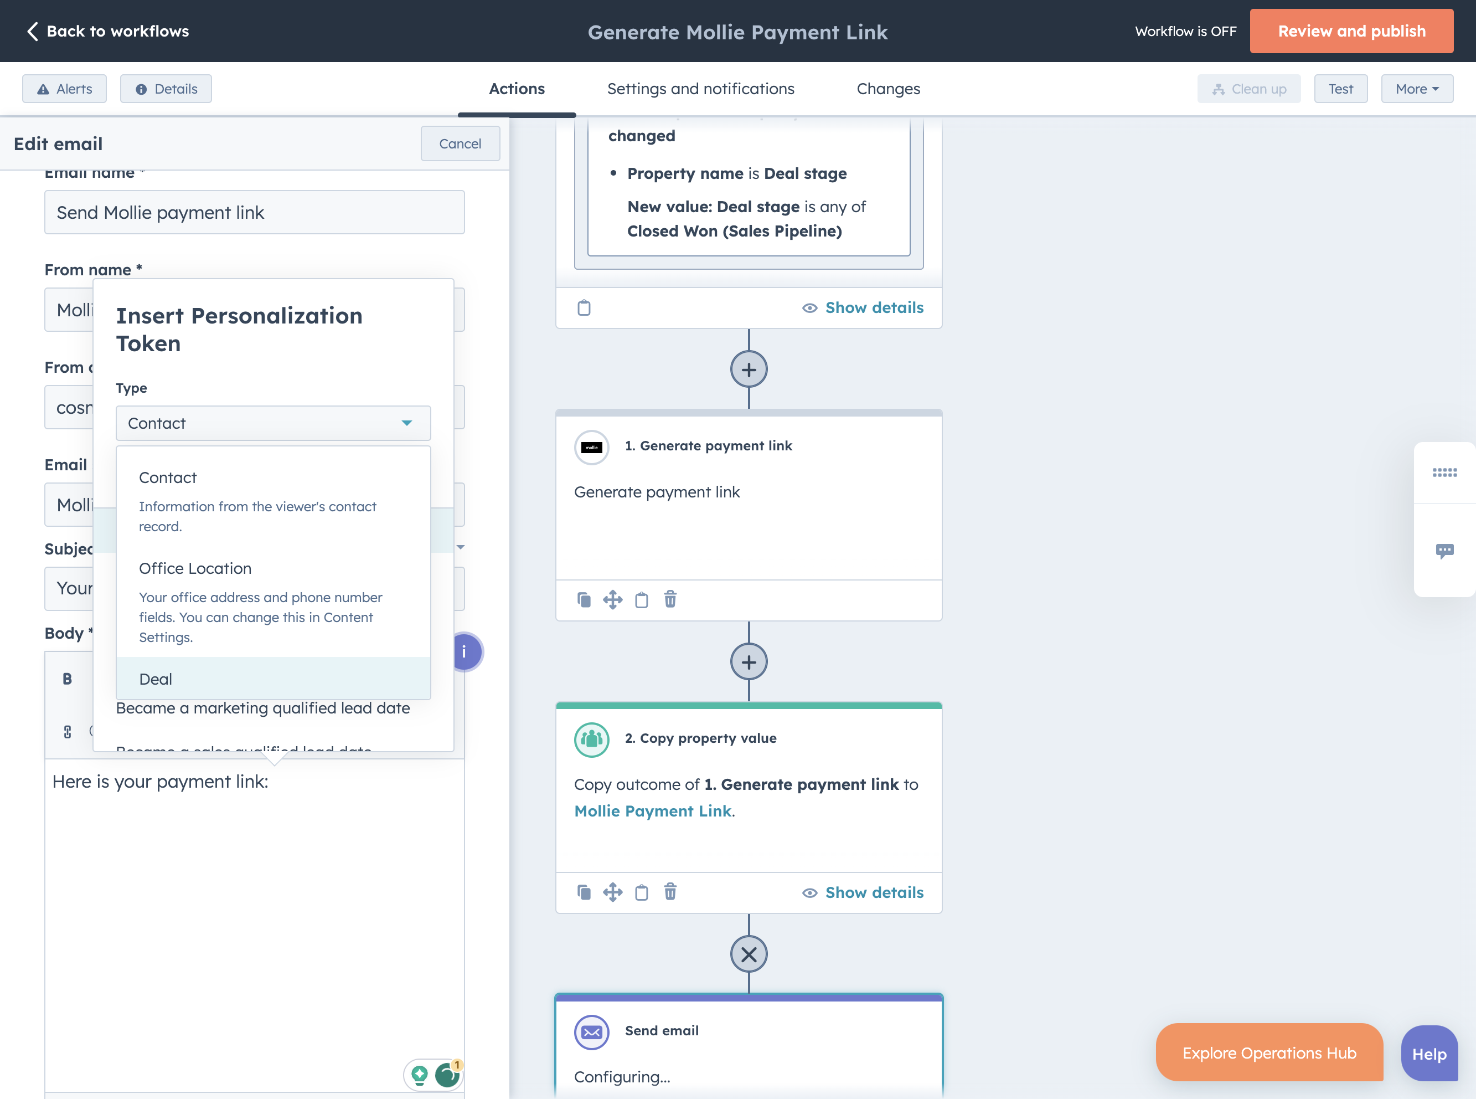Open workflow Details

(x=166, y=89)
